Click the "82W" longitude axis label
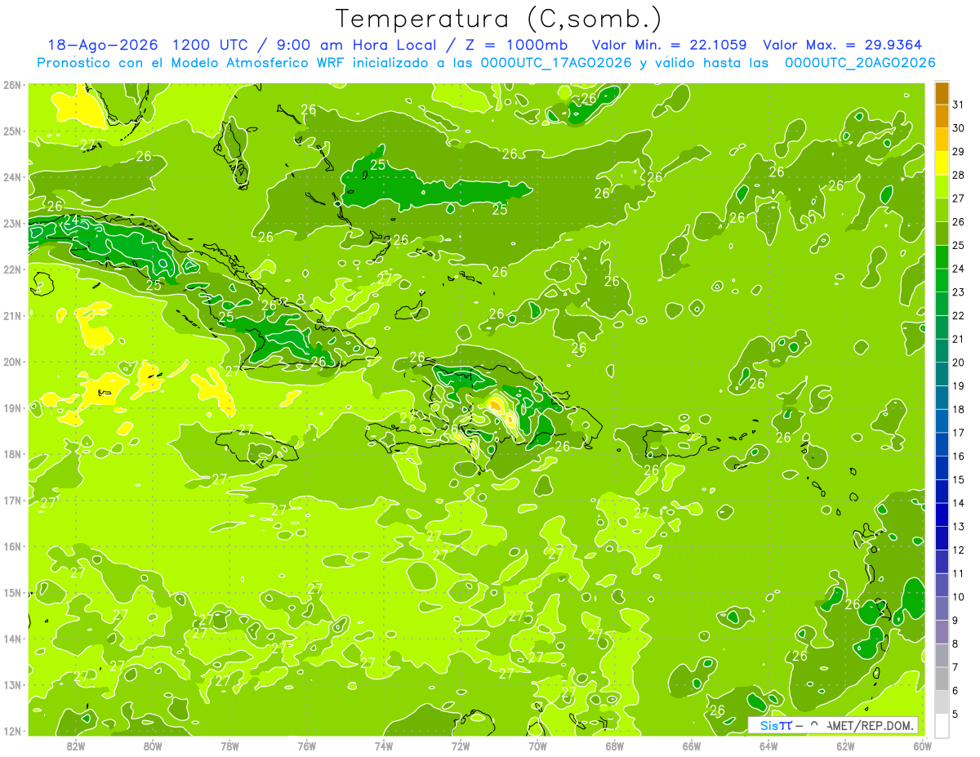The width and height of the screenshot is (980, 757). pos(76,745)
